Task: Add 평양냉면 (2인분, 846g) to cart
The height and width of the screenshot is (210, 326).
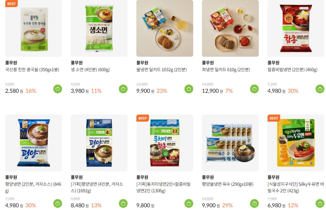Action: coord(58,203)
